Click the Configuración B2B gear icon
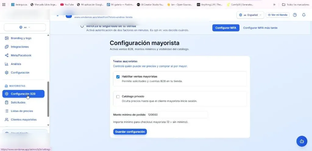 (7, 94)
